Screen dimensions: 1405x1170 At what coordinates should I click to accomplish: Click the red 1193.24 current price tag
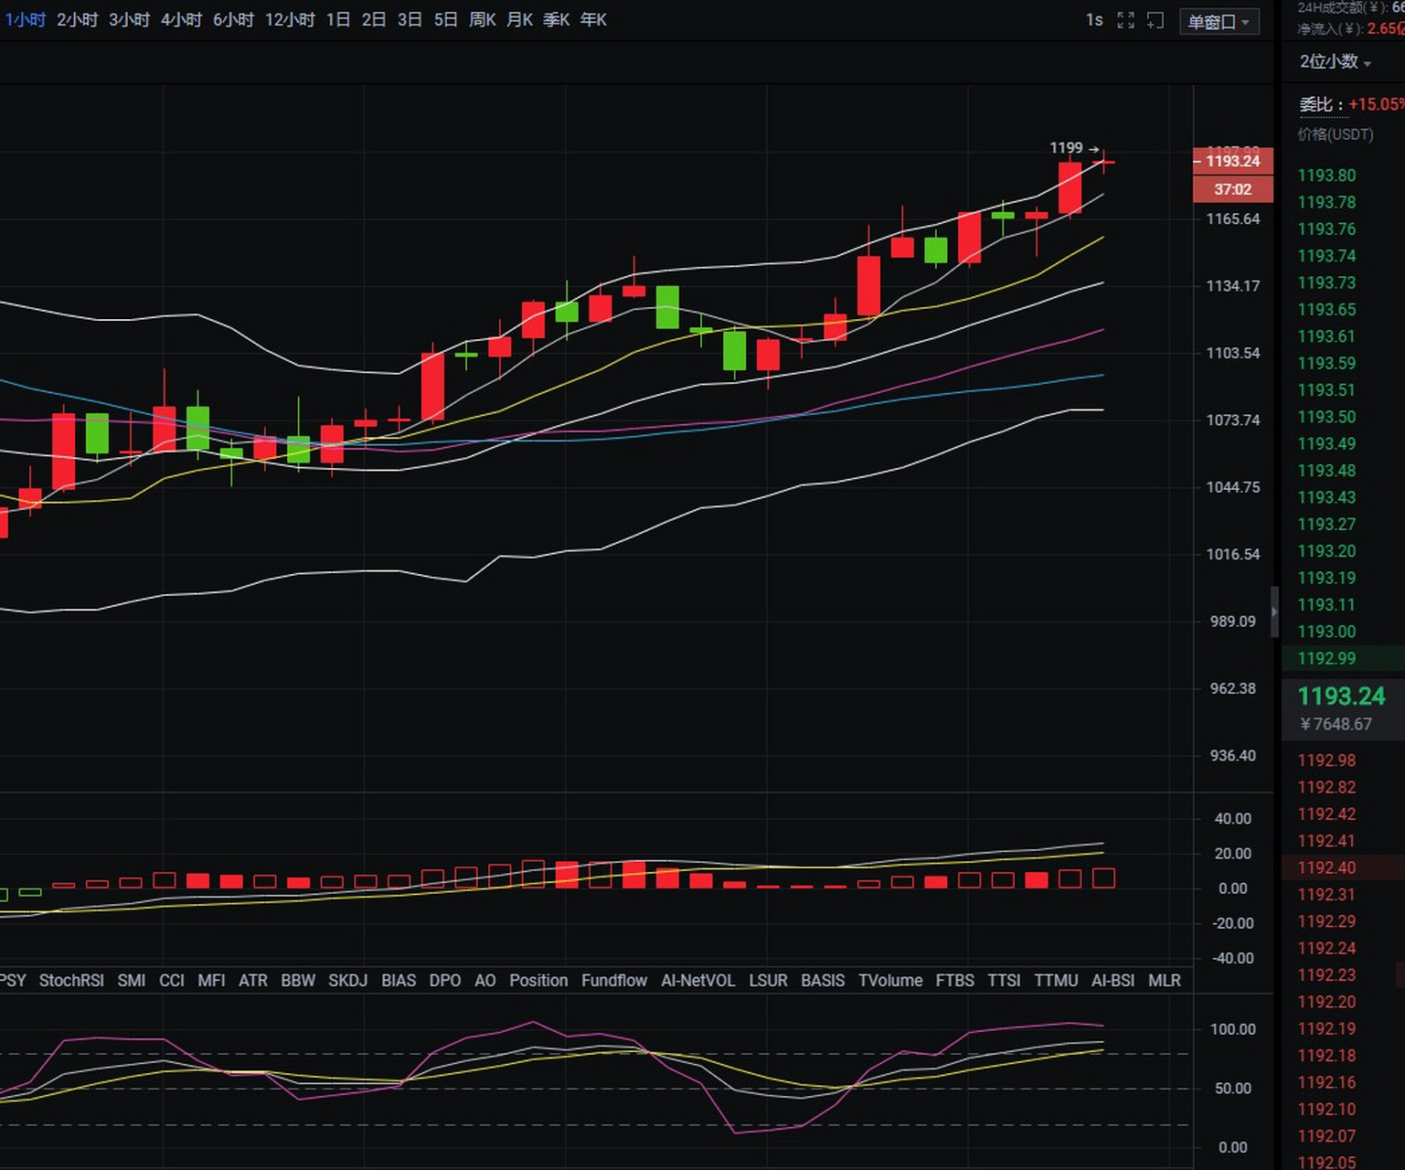[x=1232, y=162]
